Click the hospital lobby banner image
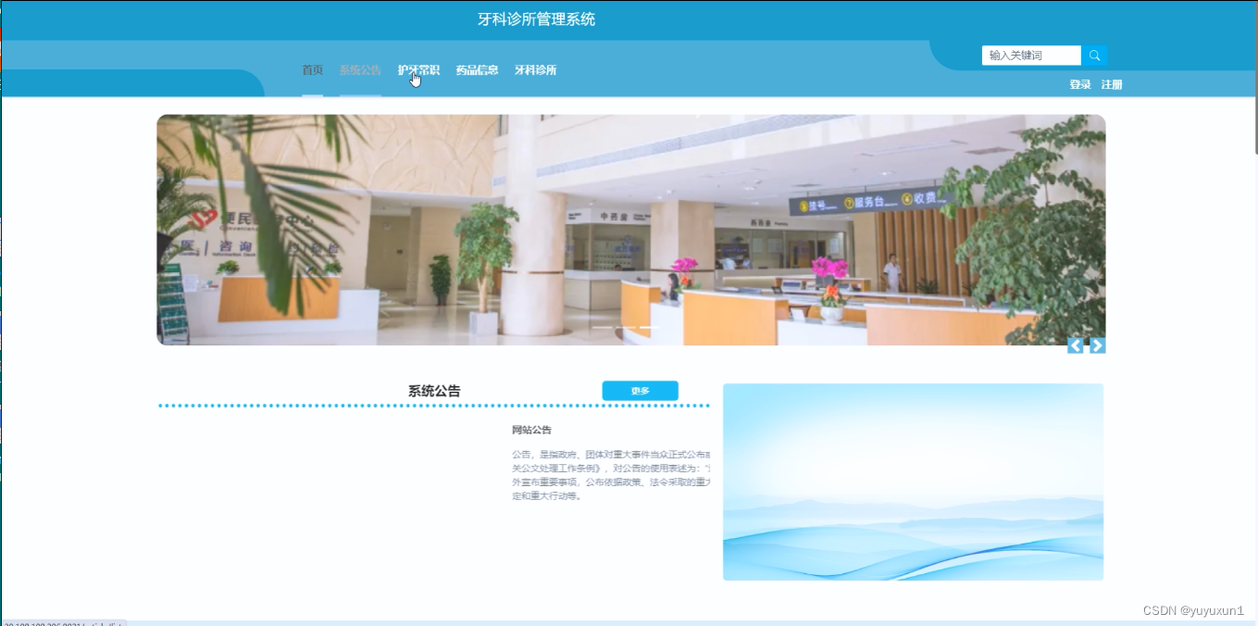 [630, 230]
